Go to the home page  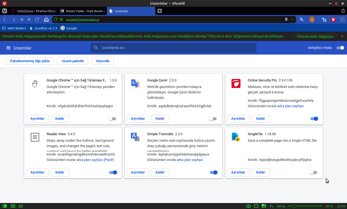[46, 20]
